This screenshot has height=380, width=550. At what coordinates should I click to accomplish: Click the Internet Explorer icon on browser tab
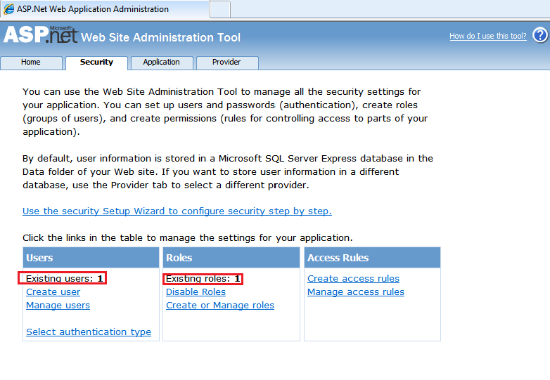[x=9, y=9]
